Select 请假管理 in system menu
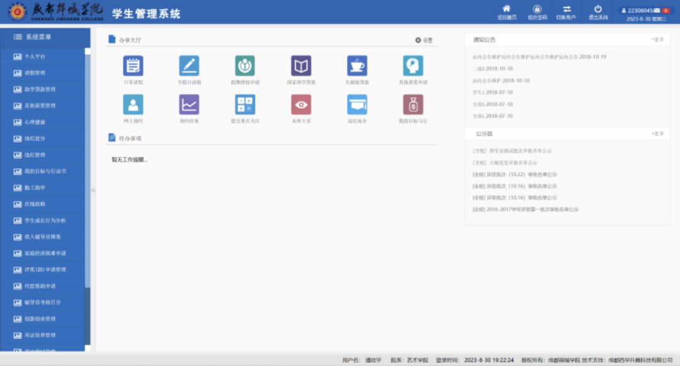680x366 pixels. point(43,73)
